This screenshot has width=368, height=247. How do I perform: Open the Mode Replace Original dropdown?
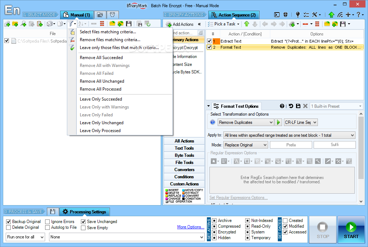click(246, 145)
